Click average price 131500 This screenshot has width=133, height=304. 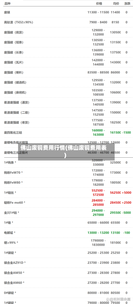tap(115, 42)
